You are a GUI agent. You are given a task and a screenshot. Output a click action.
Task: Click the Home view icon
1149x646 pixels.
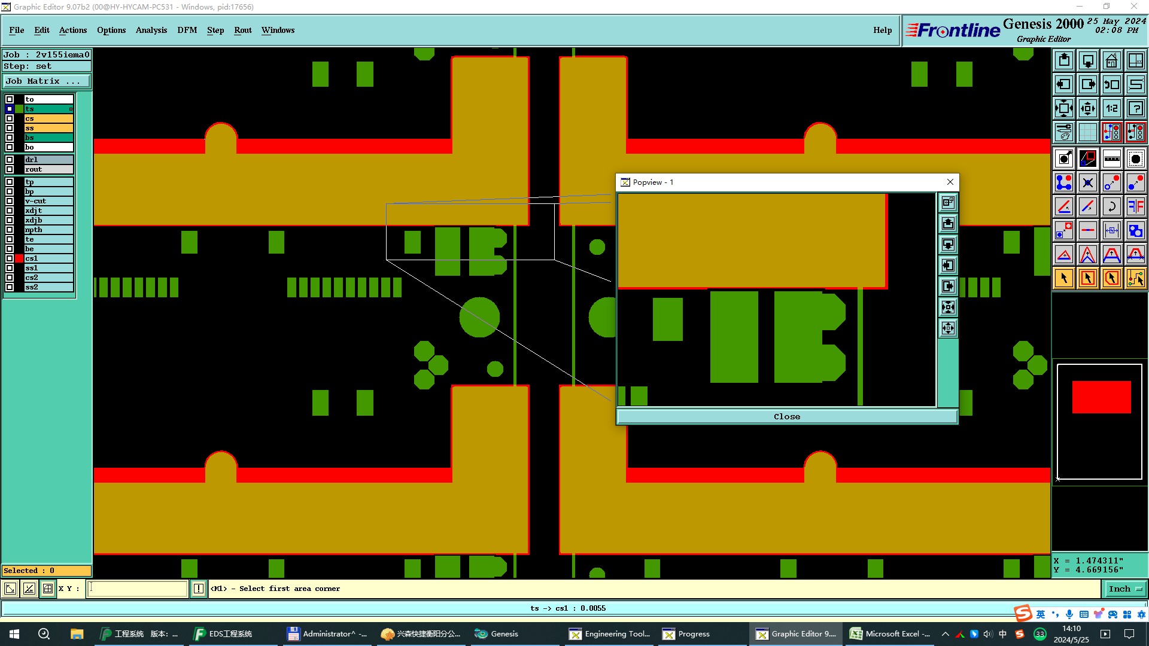1111,60
